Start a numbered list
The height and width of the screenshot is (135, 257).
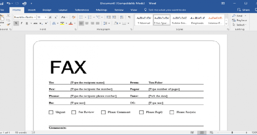point(90,17)
